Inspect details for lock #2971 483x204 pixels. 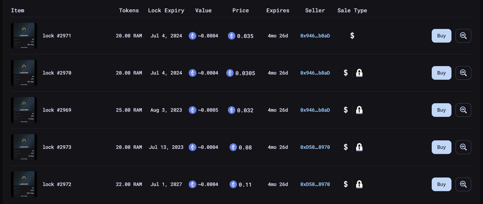463,36
